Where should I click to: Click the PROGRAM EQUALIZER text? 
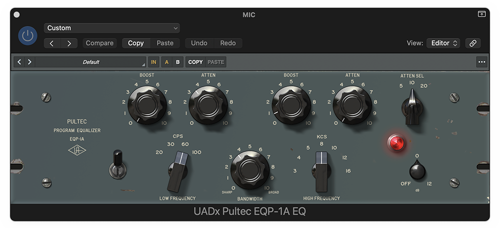[x=77, y=130]
